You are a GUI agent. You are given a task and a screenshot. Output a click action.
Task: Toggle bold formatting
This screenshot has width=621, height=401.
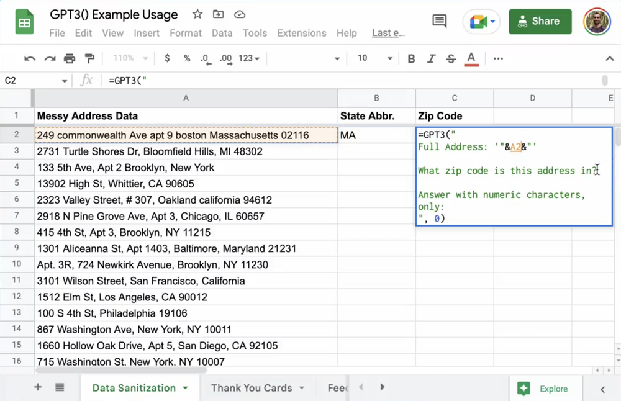[411, 58]
